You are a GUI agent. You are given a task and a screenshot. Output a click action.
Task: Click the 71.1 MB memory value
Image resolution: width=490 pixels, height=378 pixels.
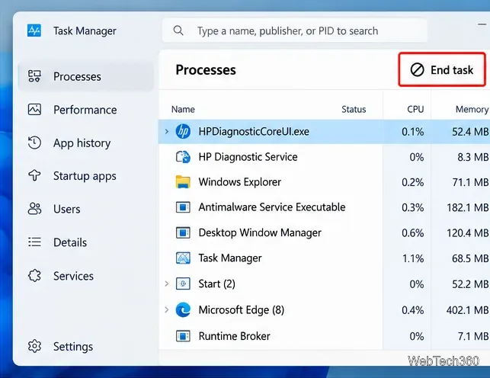[x=470, y=182]
